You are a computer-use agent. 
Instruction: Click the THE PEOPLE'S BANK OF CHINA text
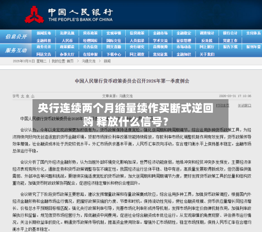click(x=81, y=19)
